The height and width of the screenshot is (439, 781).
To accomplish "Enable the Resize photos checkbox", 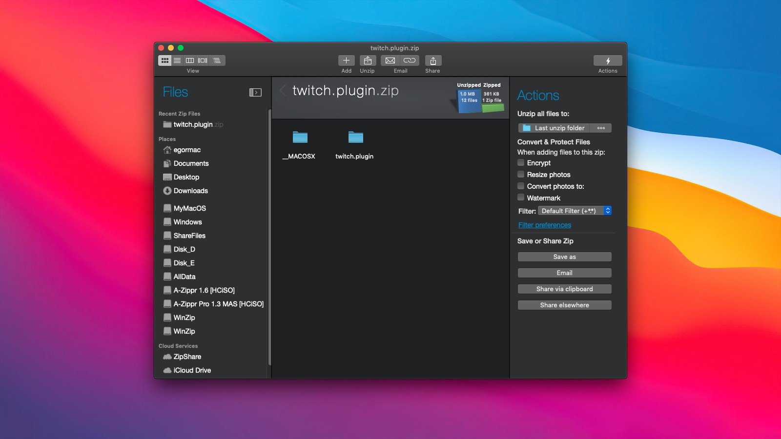I will coord(521,175).
